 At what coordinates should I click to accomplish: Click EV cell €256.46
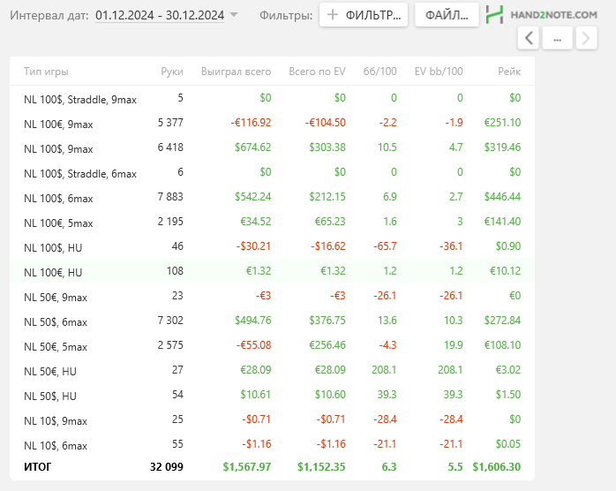click(327, 345)
